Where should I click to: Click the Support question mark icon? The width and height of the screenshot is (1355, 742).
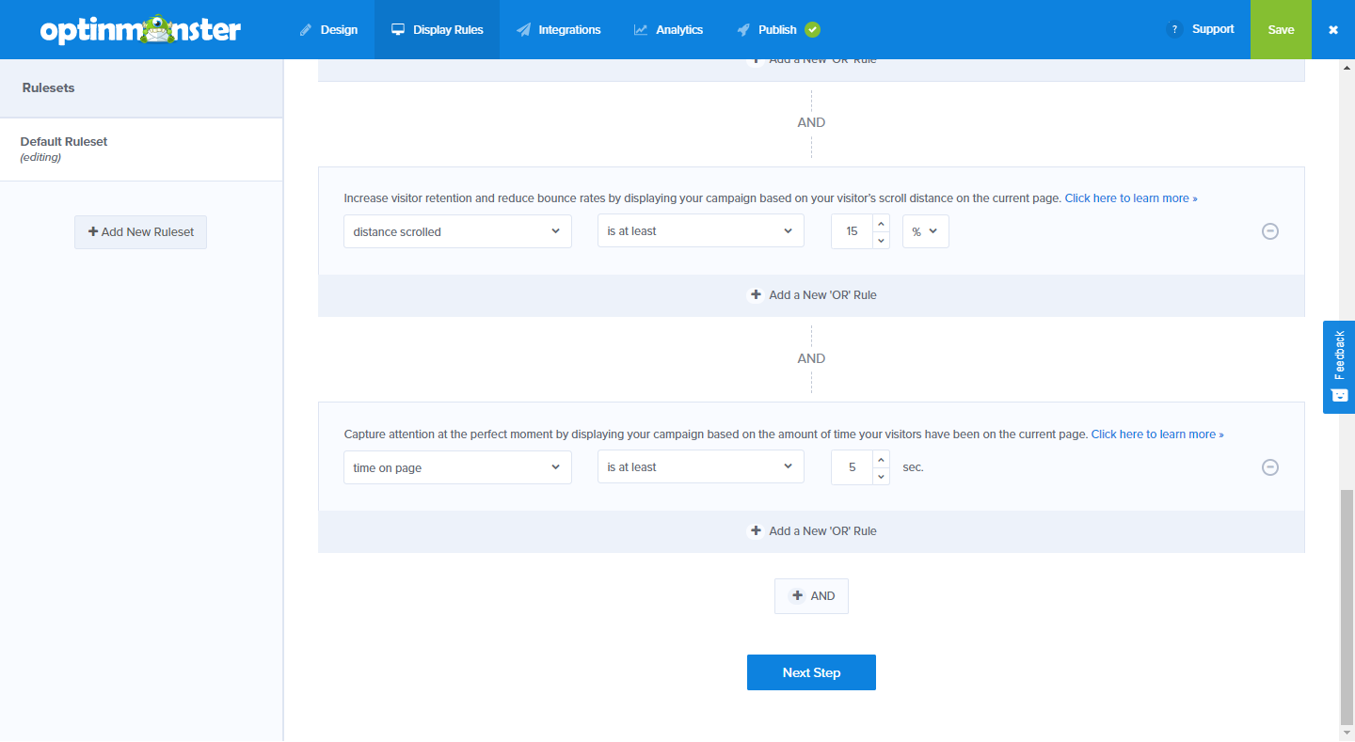1173,29
